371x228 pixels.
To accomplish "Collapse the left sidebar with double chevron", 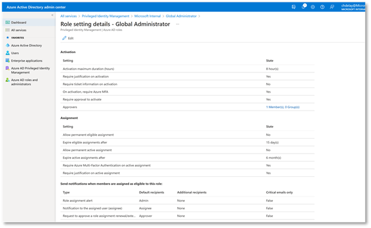I will 52,15.
